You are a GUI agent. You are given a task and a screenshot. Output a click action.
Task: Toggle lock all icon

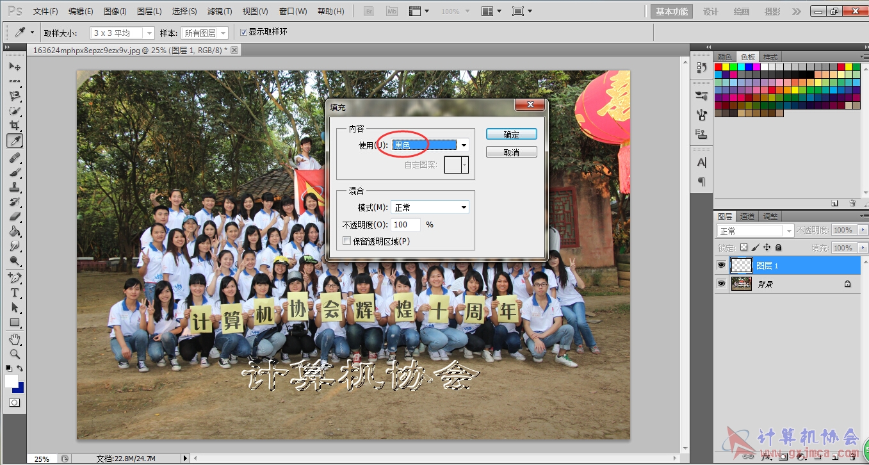(779, 247)
